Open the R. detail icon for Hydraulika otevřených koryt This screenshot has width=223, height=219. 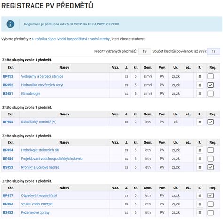tap(199, 85)
